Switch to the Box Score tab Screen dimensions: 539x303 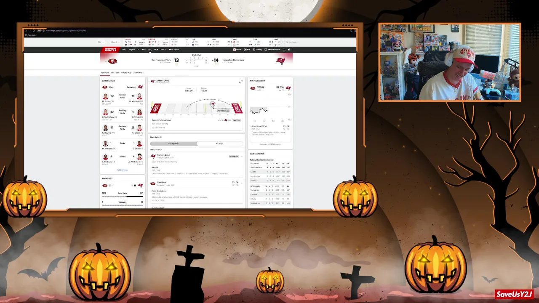point(115,72)
